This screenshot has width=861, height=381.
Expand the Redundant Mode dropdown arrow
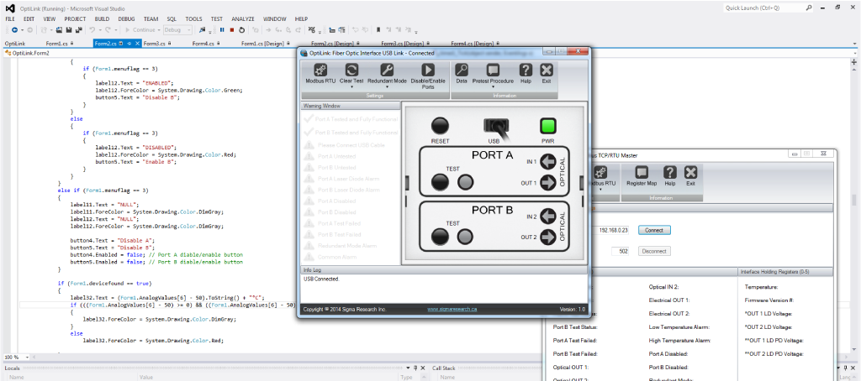coord(387,86)
